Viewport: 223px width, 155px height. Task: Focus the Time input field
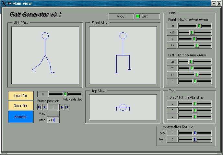click(x=53, y=120)
